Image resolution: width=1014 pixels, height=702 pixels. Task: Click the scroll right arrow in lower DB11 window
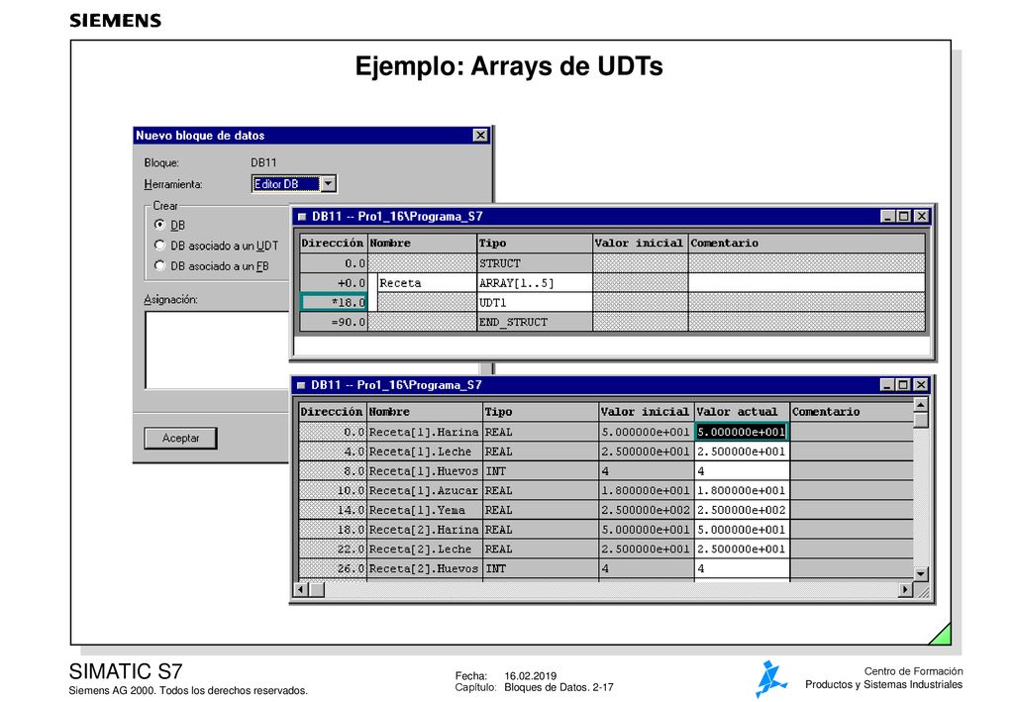coord(905,589)
